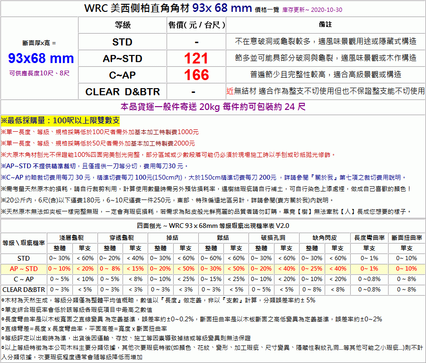The image size is (426, 363).
Task: Click the title "WRC 美西側柏直角角材 93x 68 mm"
Action: 168,8
